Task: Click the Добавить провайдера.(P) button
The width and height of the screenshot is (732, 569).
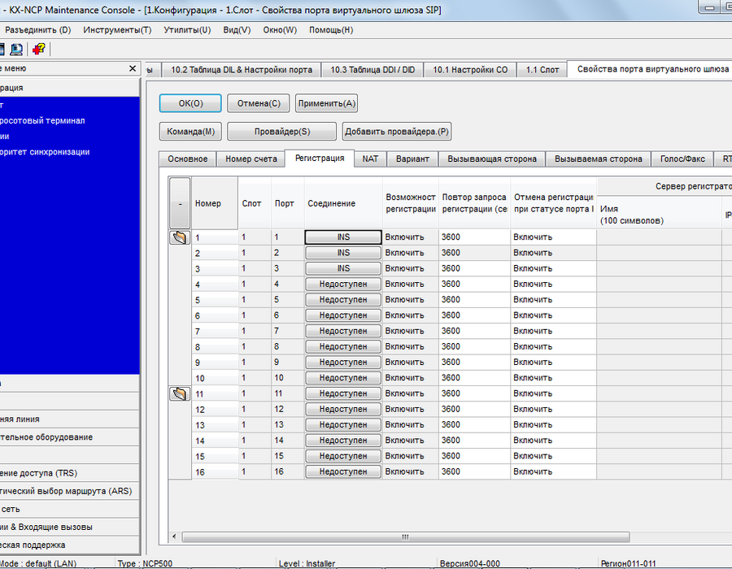Action: pos(397,131)
